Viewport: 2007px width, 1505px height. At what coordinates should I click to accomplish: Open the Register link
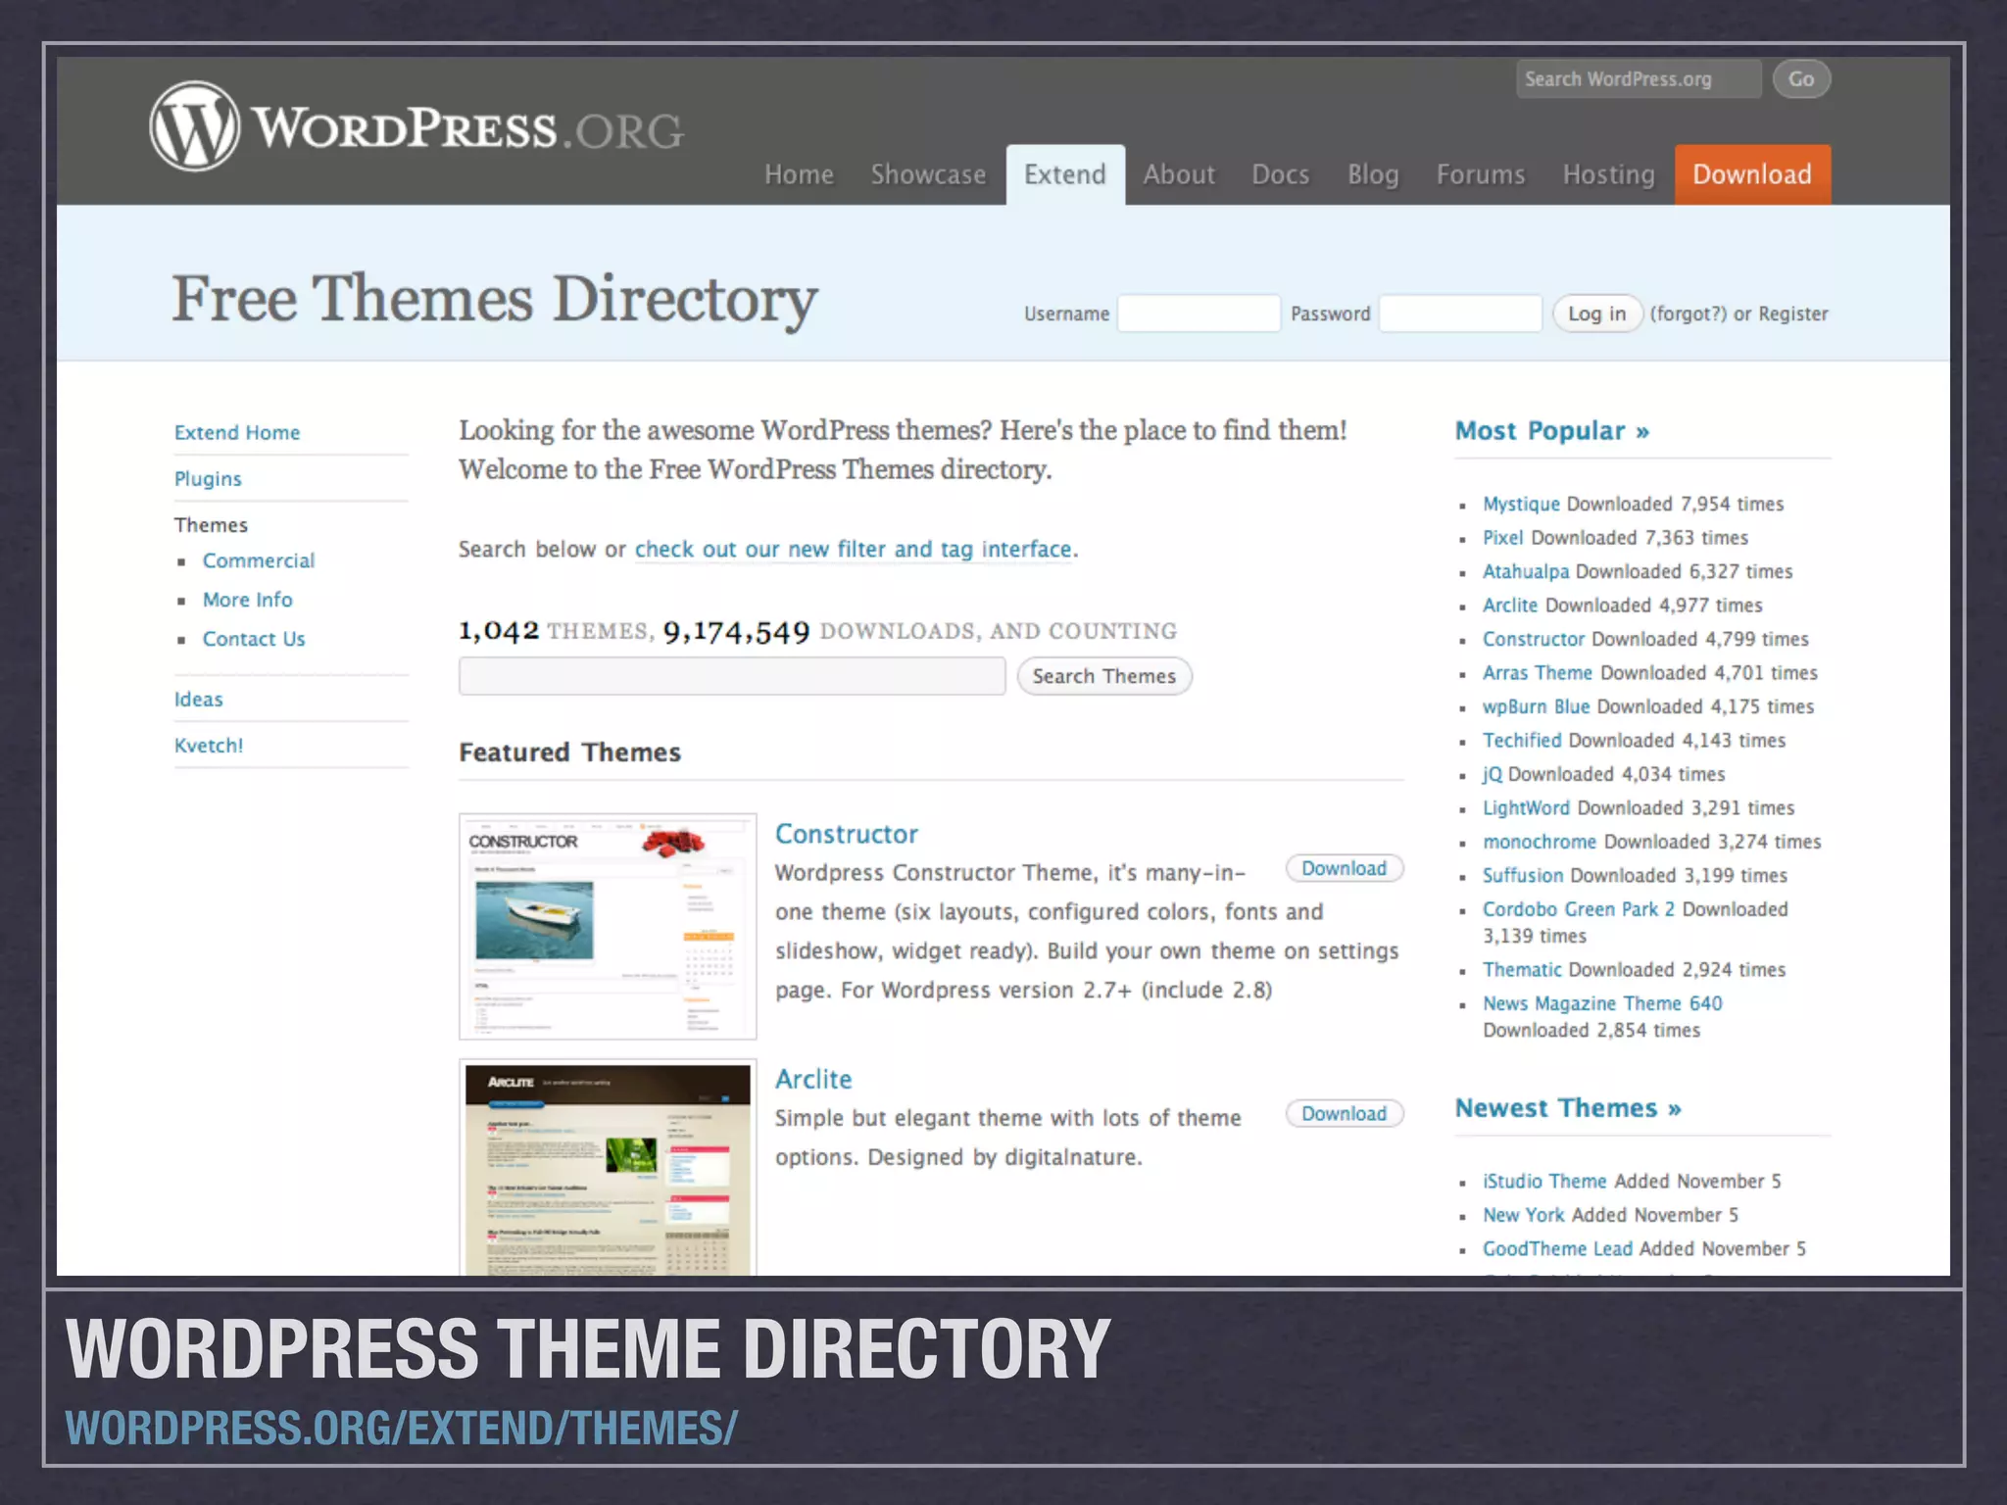[x=1793, y=314]
